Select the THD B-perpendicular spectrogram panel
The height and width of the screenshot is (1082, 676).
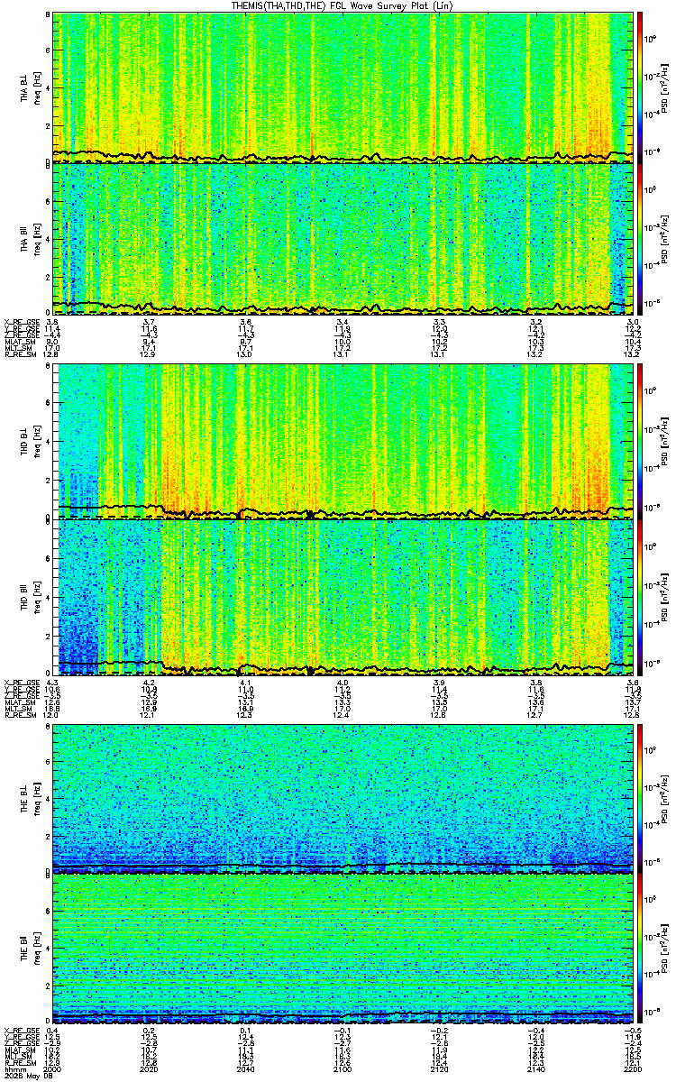coord(343,440)
